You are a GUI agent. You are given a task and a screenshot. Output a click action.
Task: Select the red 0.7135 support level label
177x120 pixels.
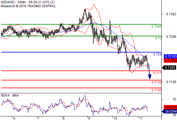point(156,82)
